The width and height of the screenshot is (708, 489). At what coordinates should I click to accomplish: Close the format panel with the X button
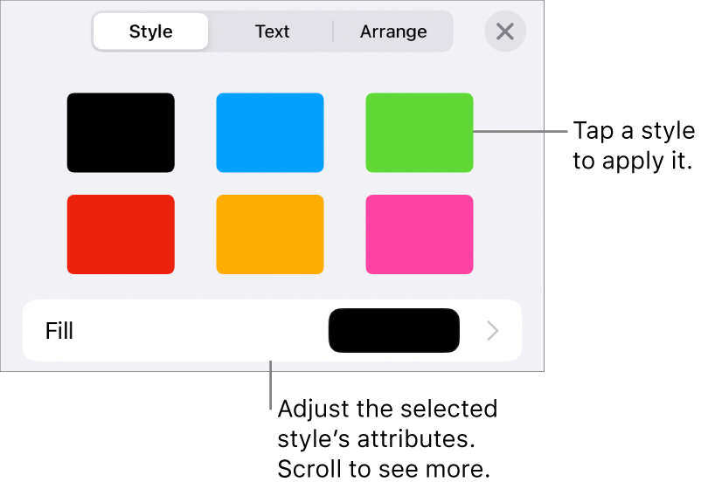coord(504,32)
